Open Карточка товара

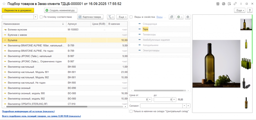[90, 17]
